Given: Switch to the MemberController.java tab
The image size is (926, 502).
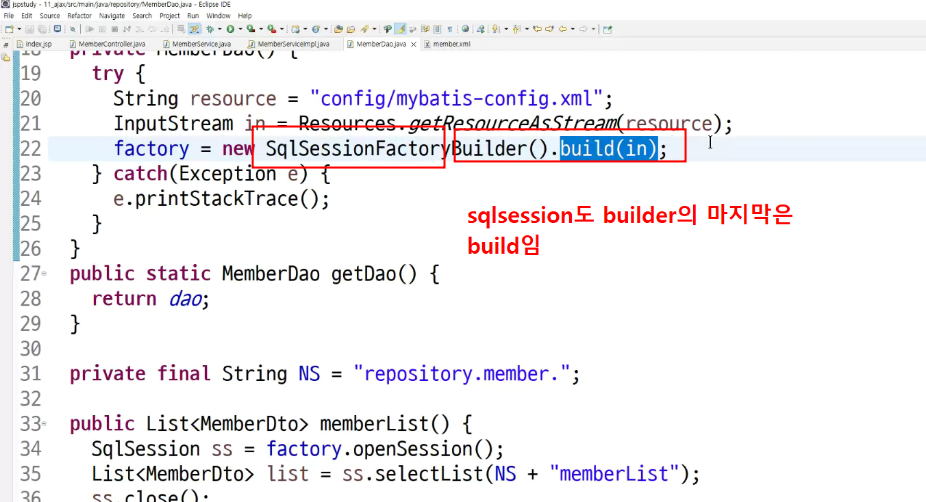Looking at the screenshot, I should click(x=108, y=44).
